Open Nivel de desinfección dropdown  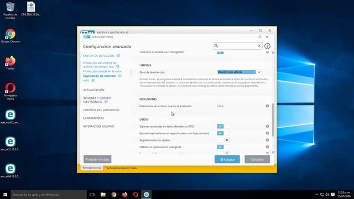coord(240,72)
